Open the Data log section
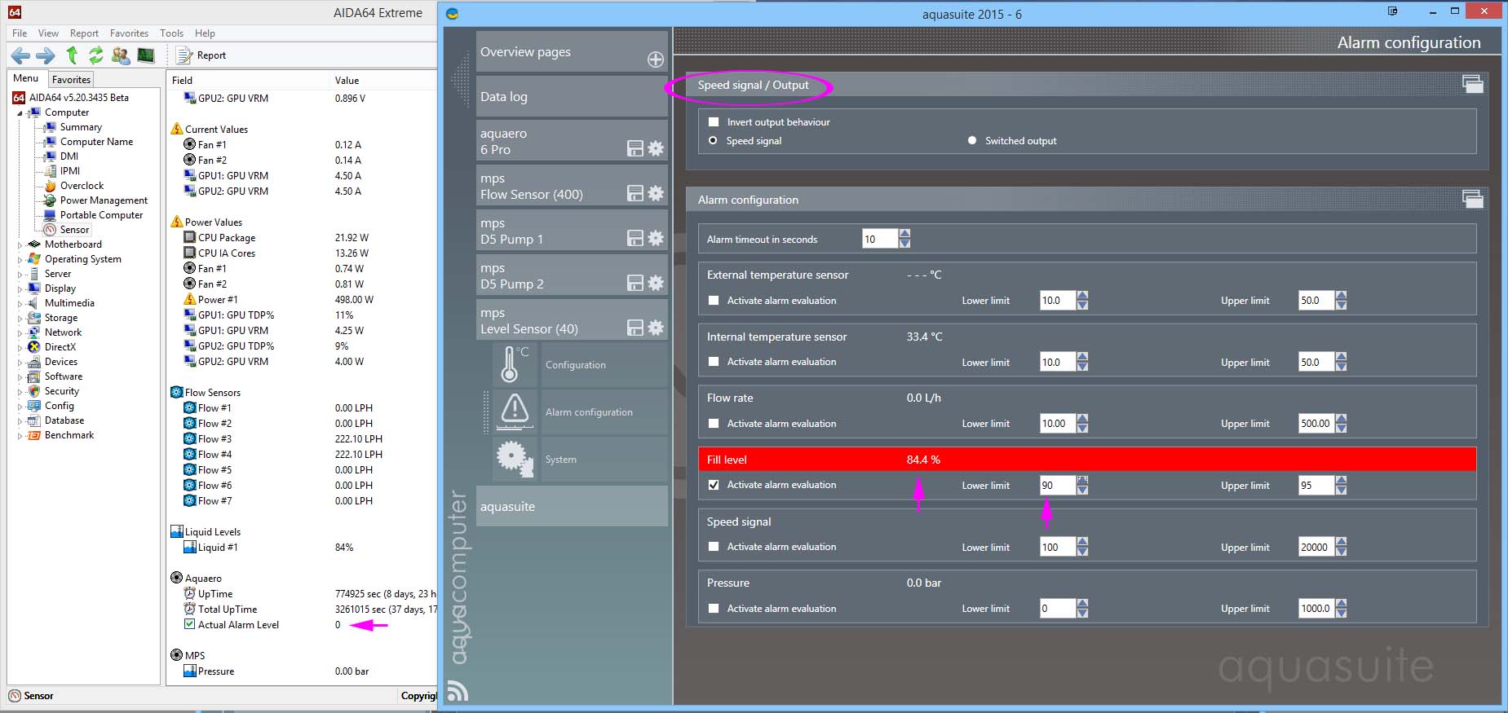 [x=571, y=96]
